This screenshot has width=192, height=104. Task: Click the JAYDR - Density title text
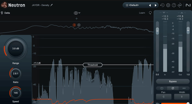40,5
